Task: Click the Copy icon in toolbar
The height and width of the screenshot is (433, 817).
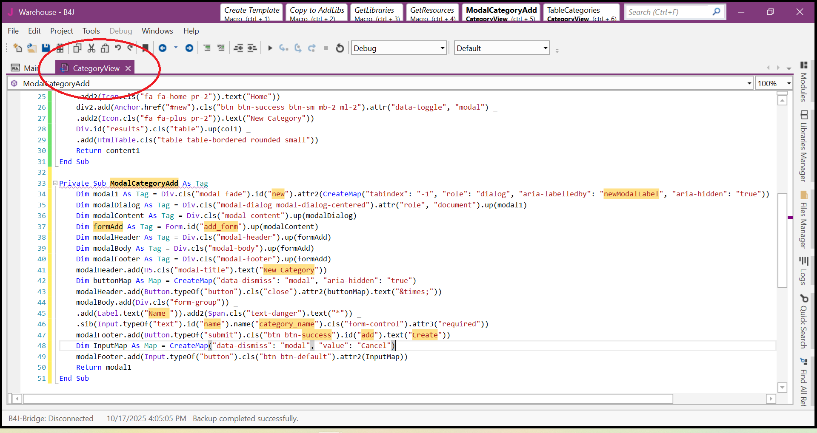Action: pyautogui.click(x=77, y=48)
